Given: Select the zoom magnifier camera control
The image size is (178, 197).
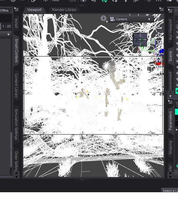Looking at the screenshot, I should (159, 43).
